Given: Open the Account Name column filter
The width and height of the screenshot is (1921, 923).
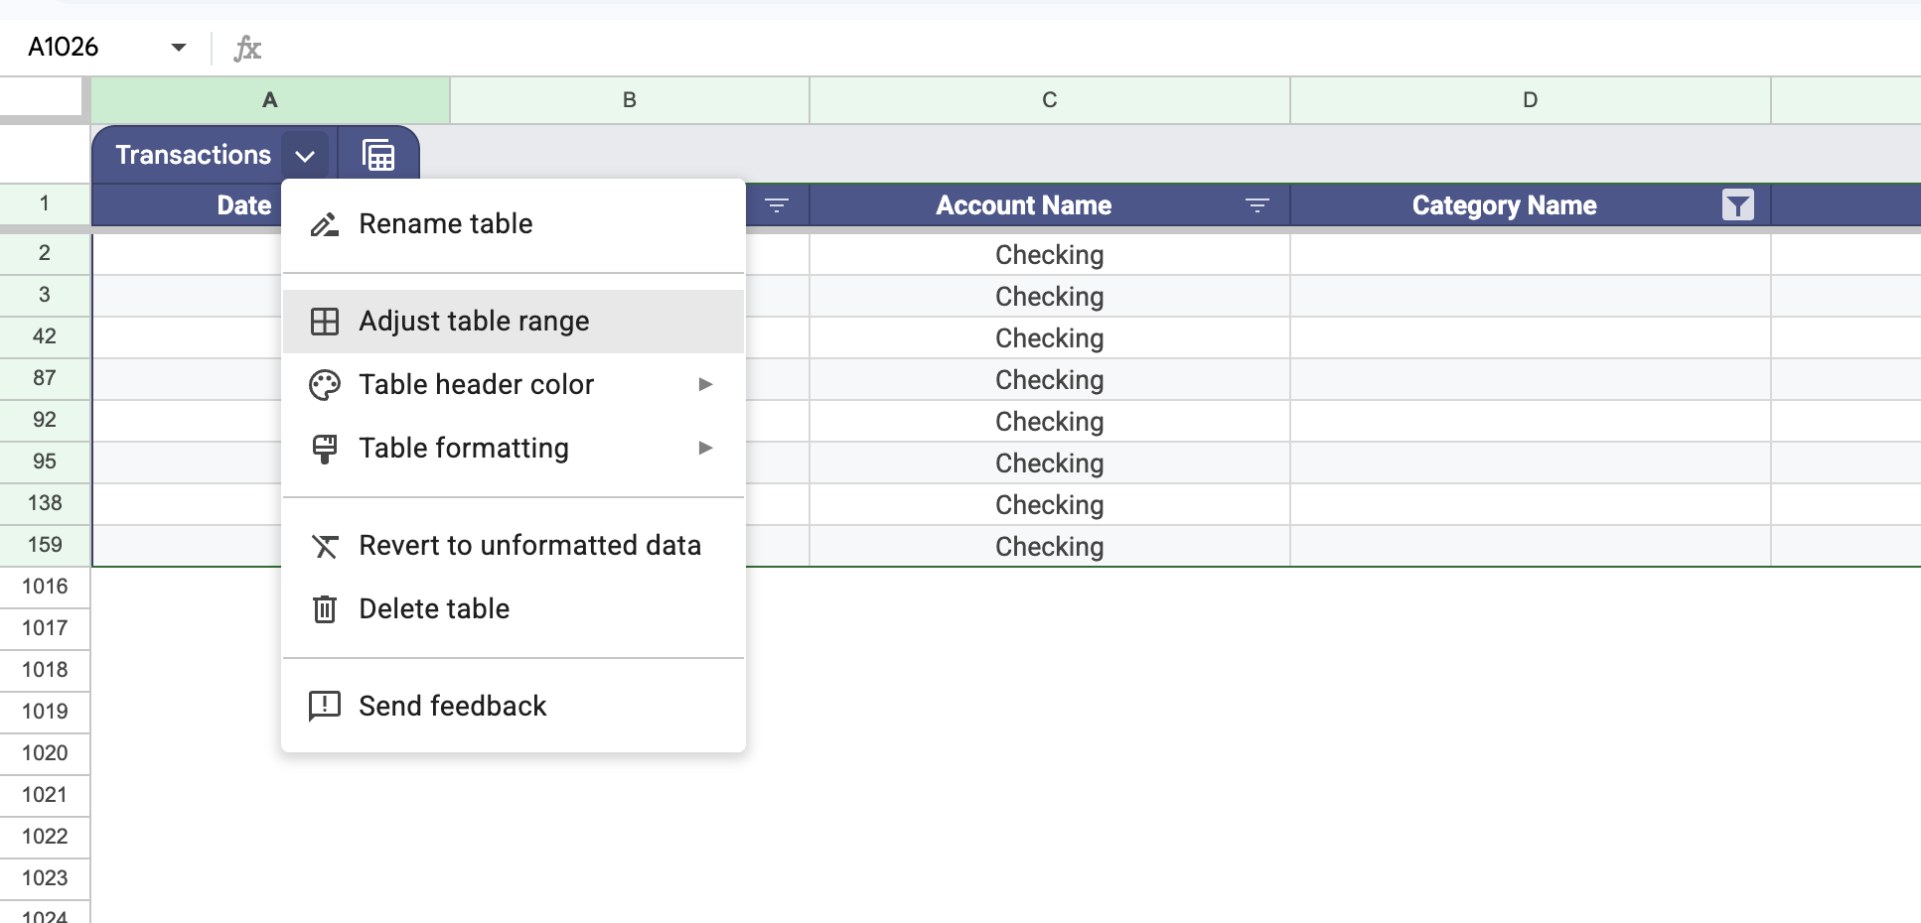Looking at the screenshot, I should point(1257,205).
